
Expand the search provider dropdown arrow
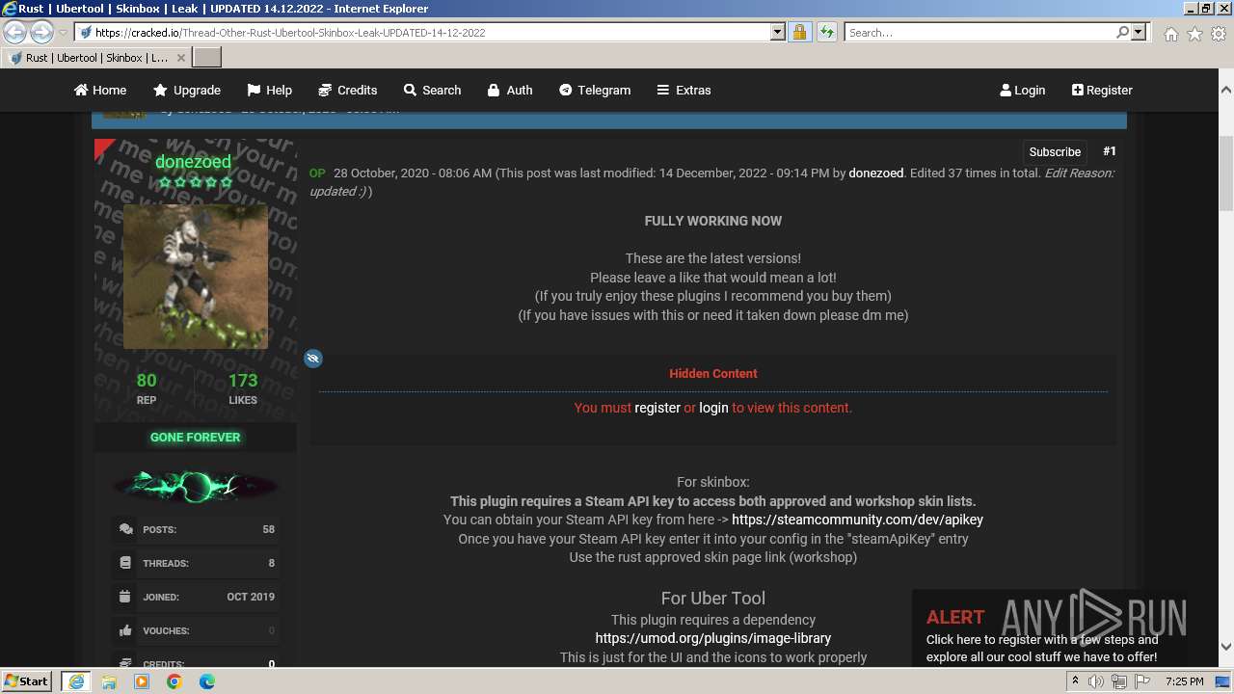coord(1140,32)
